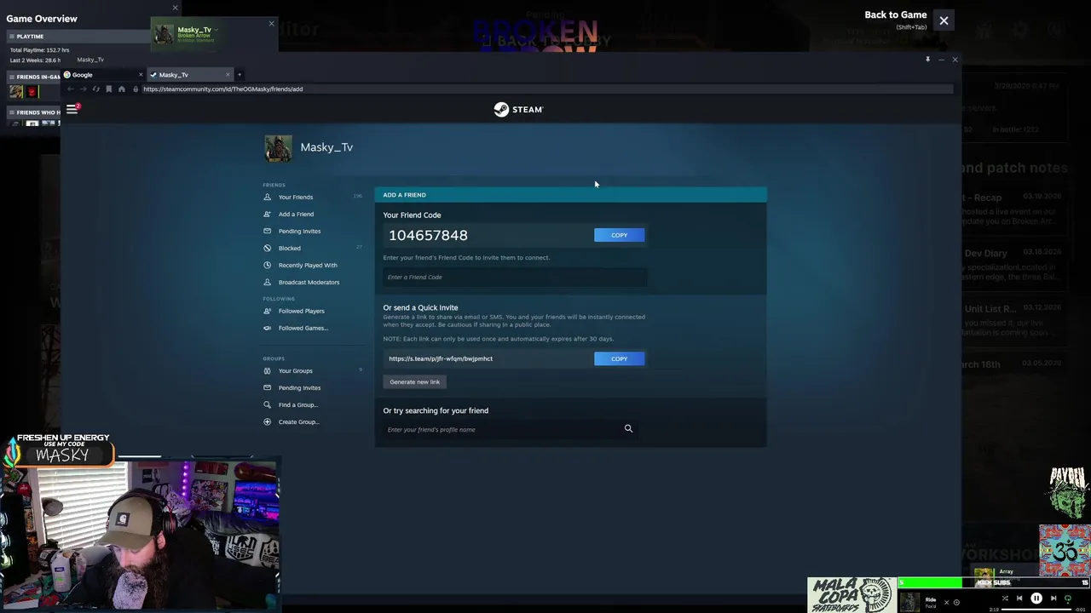Pin the overlay browser window
The width and height of the screenshot is (1091, 613).
click(x=927, y=60)
